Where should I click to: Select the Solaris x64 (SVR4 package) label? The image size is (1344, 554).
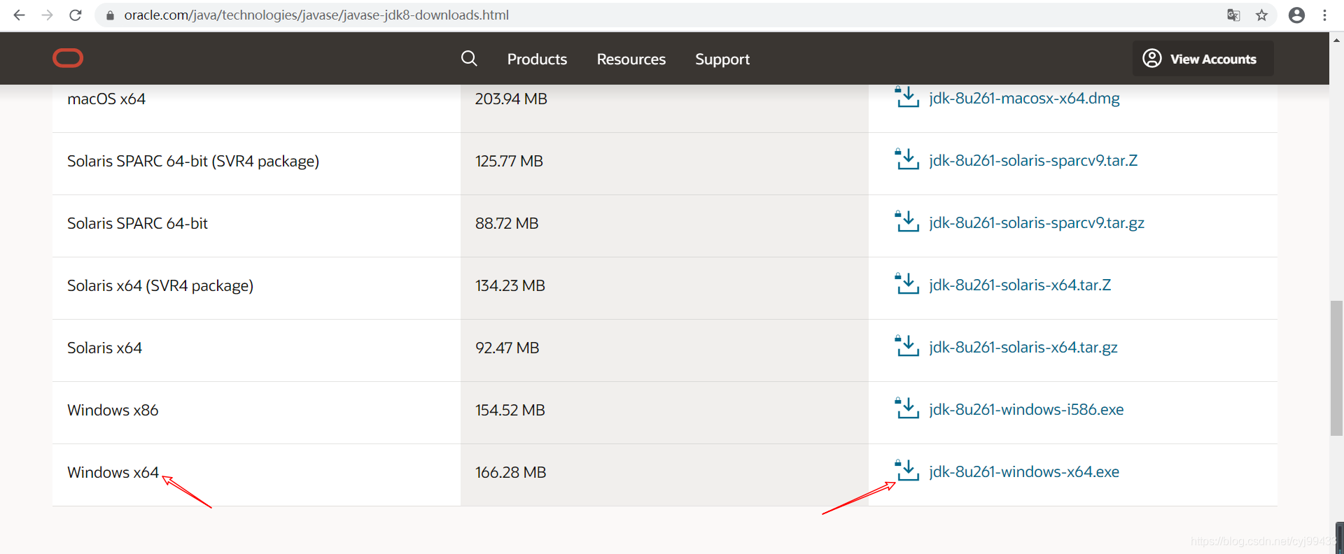(160, 286)
